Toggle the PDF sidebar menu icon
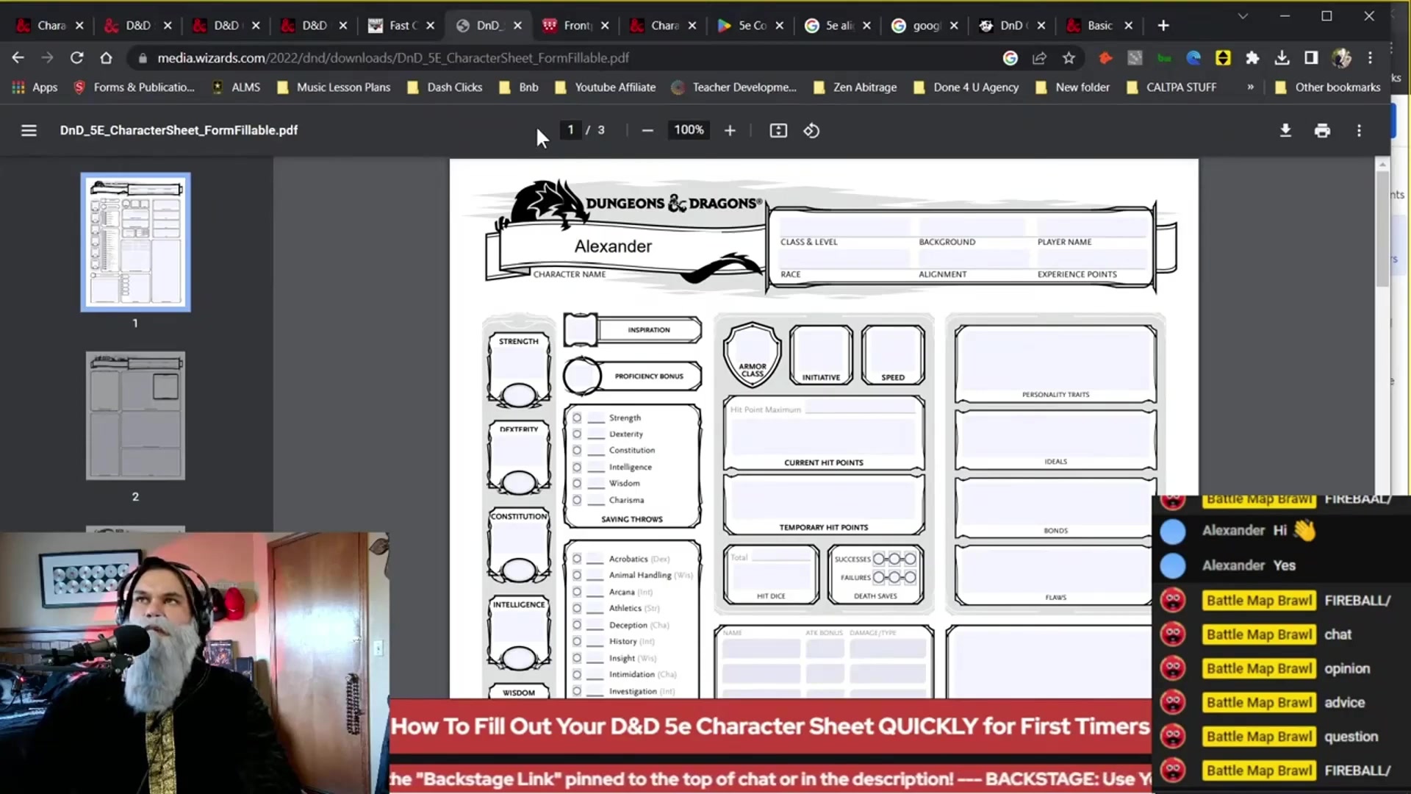 click(29, 130)
